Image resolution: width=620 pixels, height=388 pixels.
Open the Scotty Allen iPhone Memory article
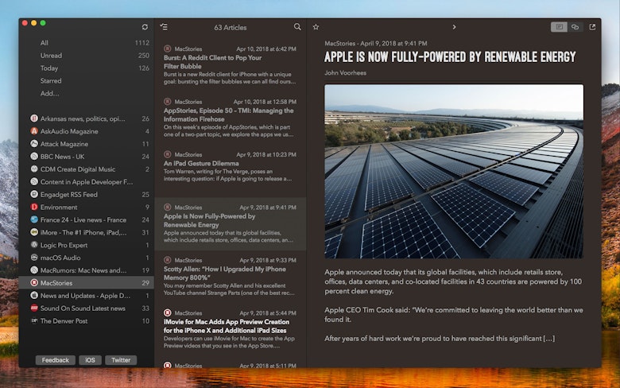(231, 277)
